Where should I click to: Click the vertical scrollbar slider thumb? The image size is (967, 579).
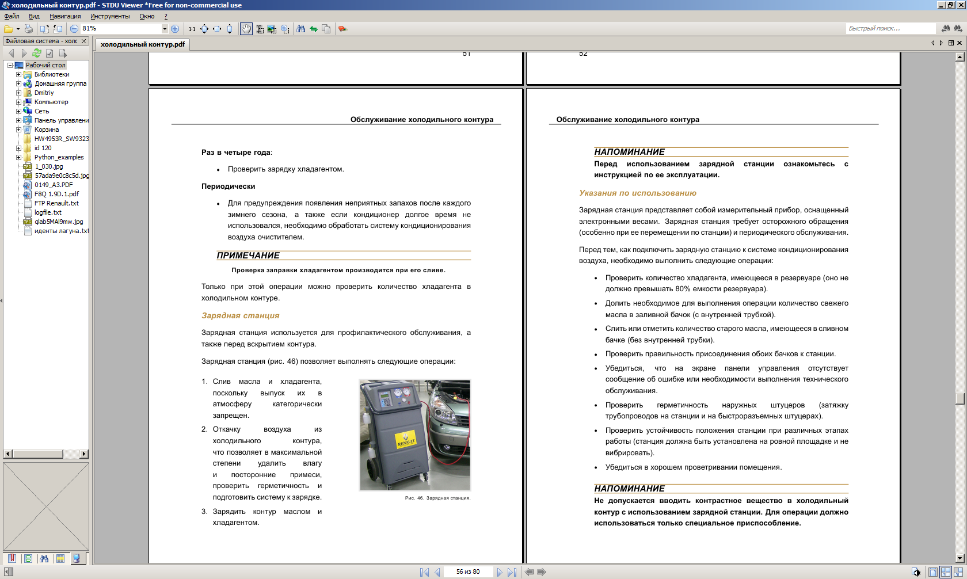[x=960, y=399]
